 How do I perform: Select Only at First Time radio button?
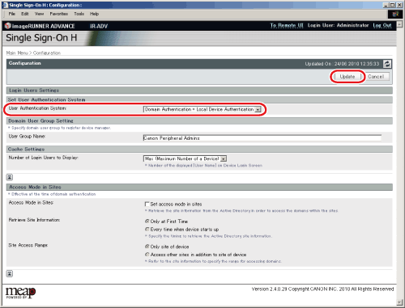pos(147,222)
